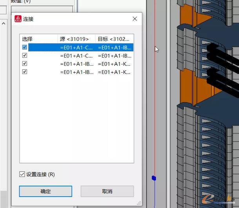Toggle the 设置连接 (R) checkbox
Screen dimensions: 239x208
tap(22, 174)
